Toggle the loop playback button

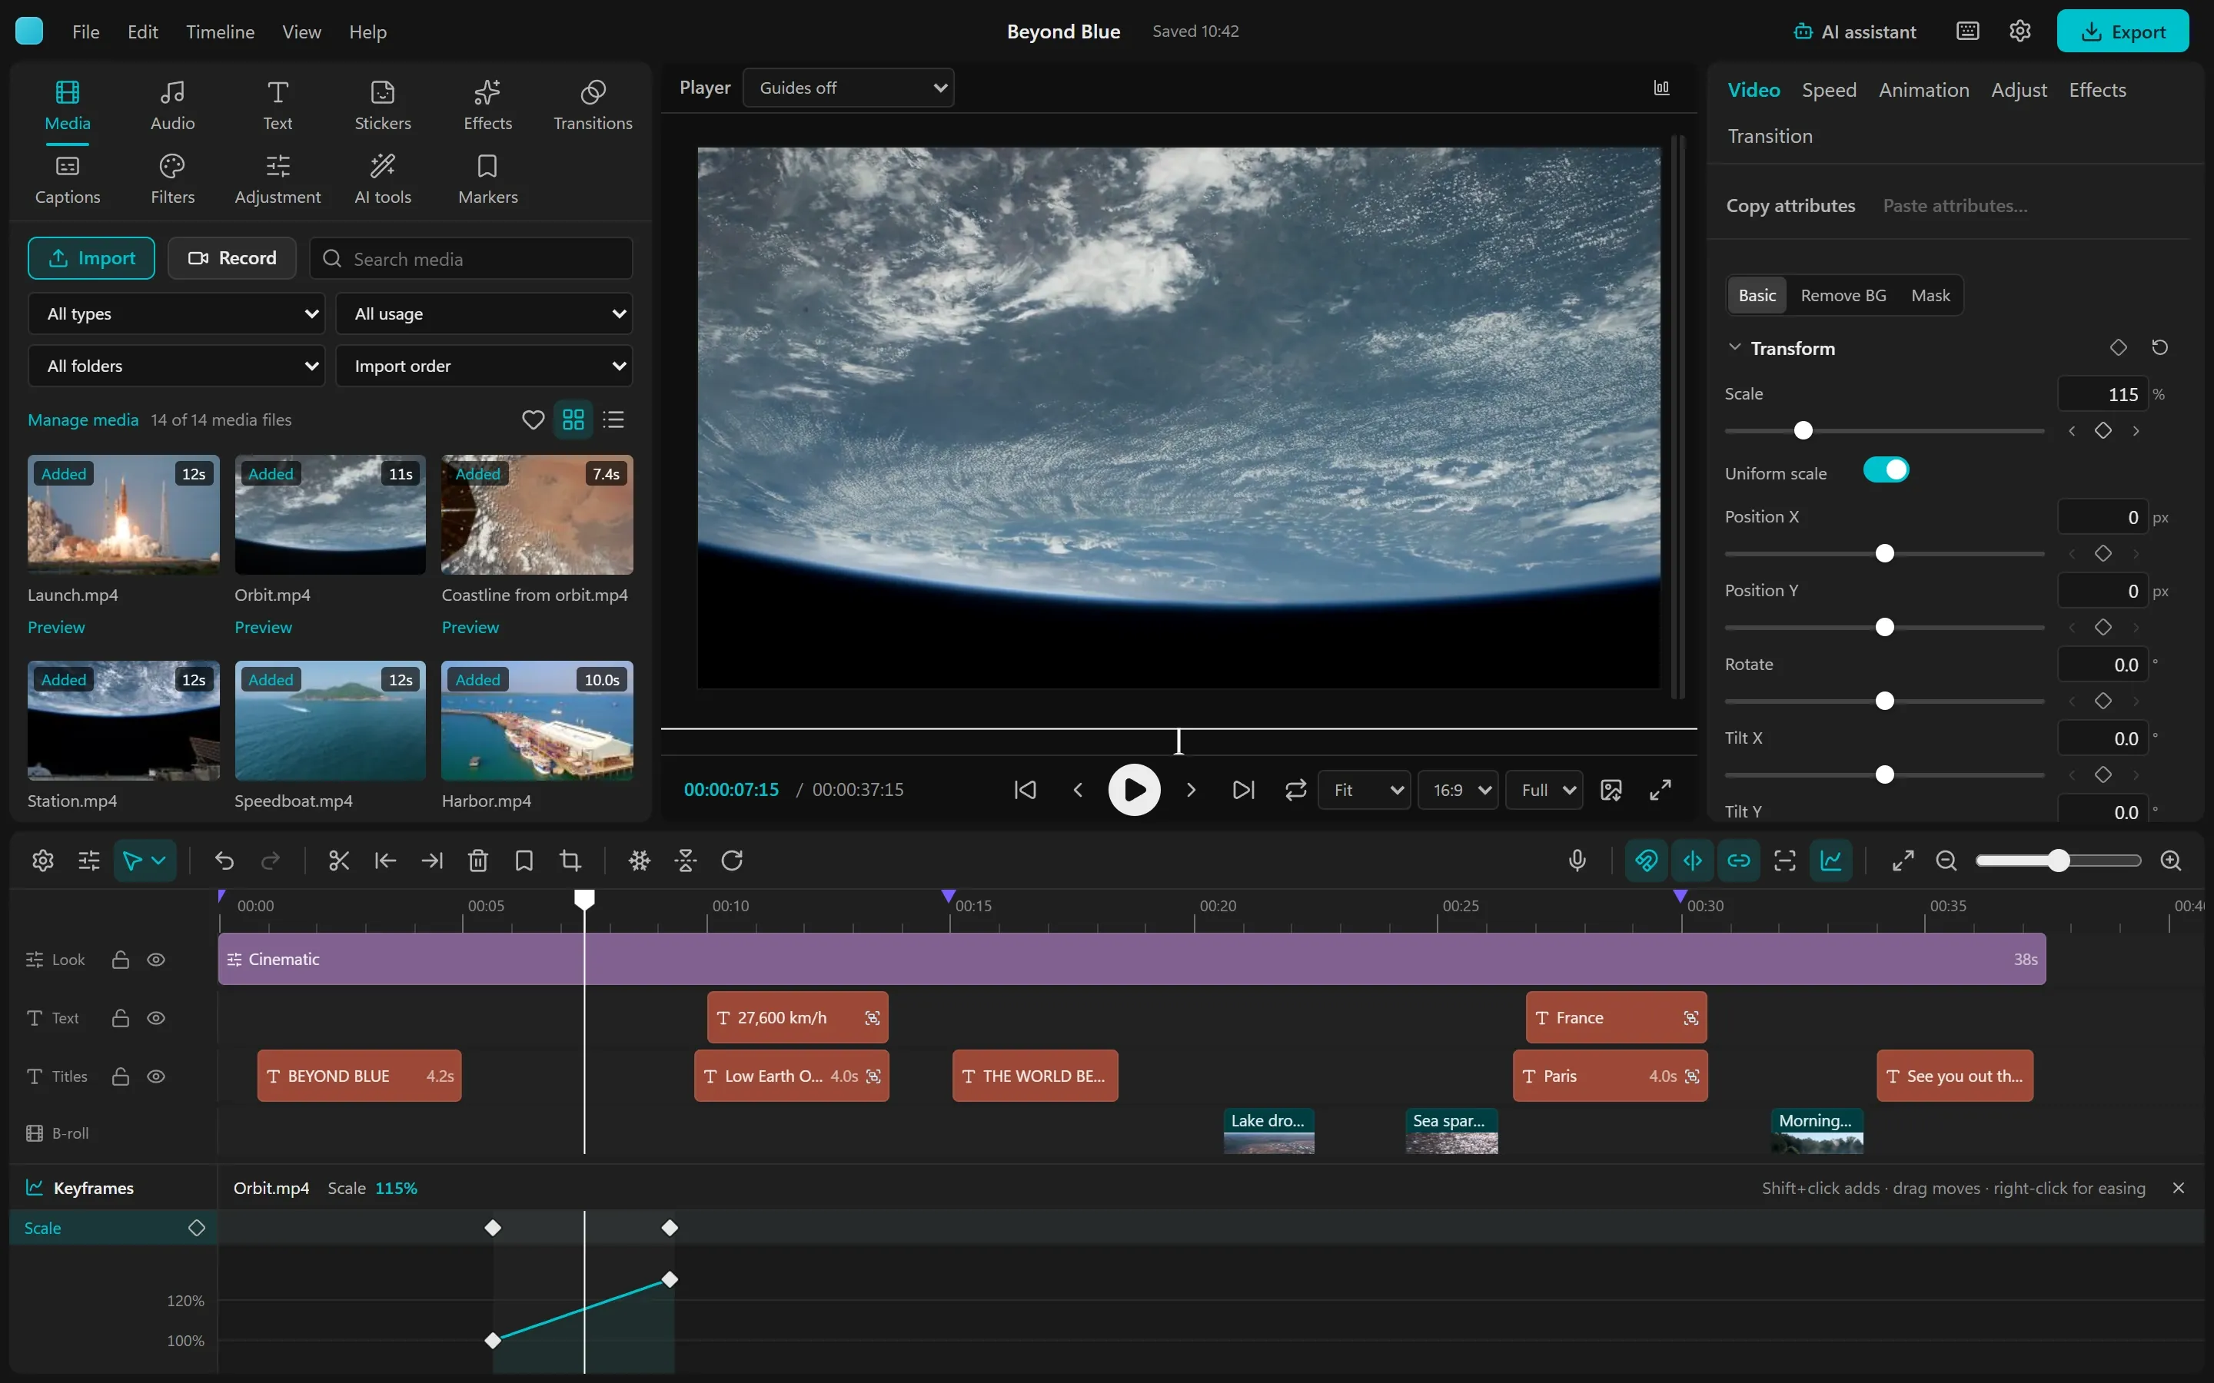tap(1295, 789)
